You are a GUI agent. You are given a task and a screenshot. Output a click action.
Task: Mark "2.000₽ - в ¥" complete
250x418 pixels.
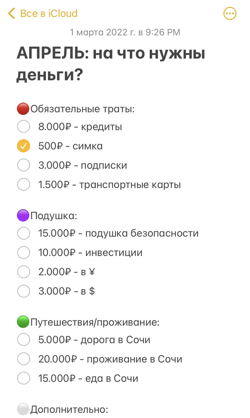(x=23, y=272)
